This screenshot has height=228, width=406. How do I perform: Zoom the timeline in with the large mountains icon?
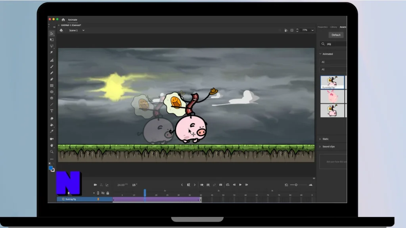click(x=310, y=185)
